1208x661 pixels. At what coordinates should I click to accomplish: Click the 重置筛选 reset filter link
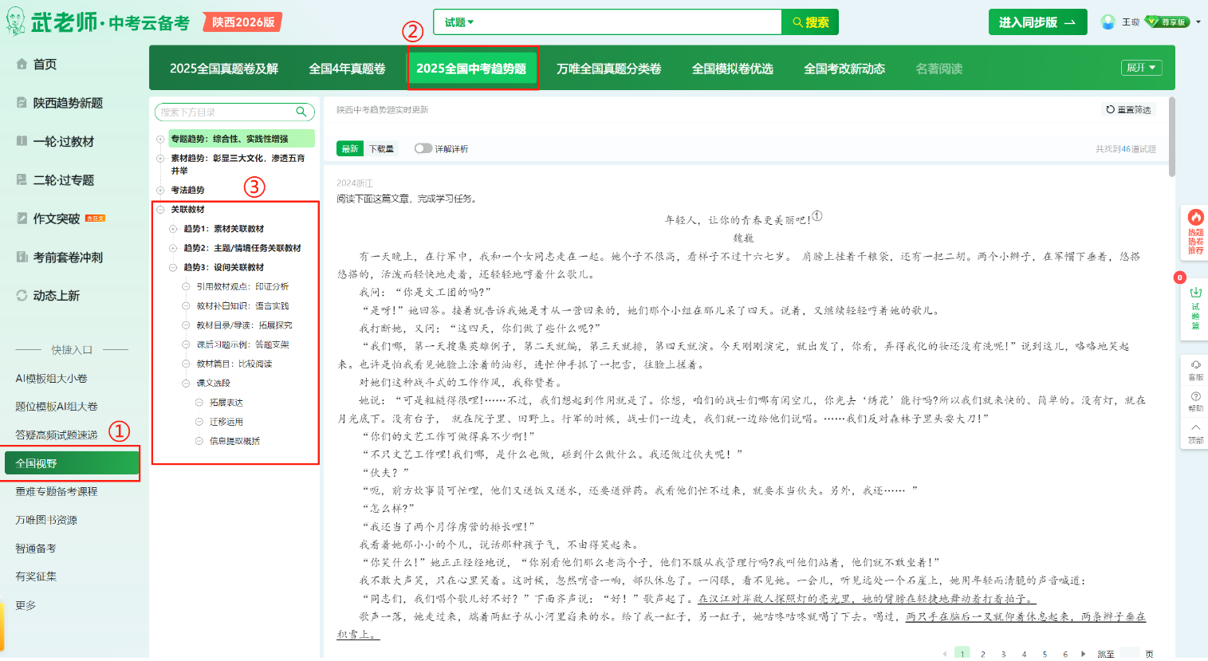(x=1127, y=111)
